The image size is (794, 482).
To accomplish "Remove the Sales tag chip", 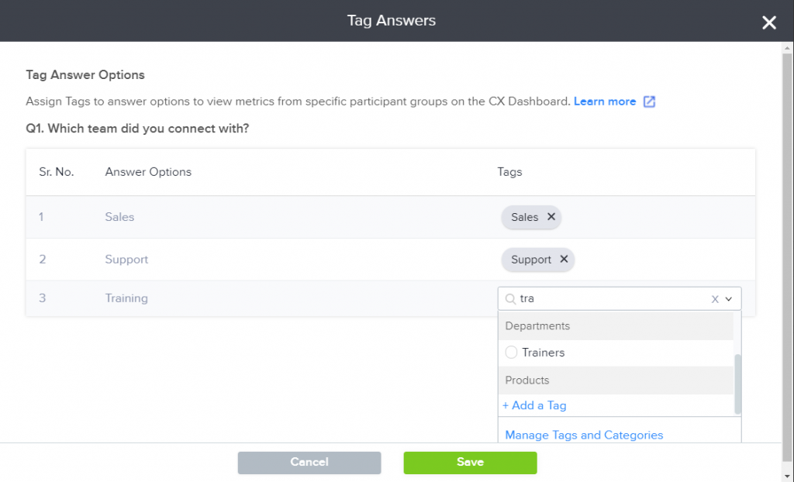I will pyautogui.click(x=551, y=217).
